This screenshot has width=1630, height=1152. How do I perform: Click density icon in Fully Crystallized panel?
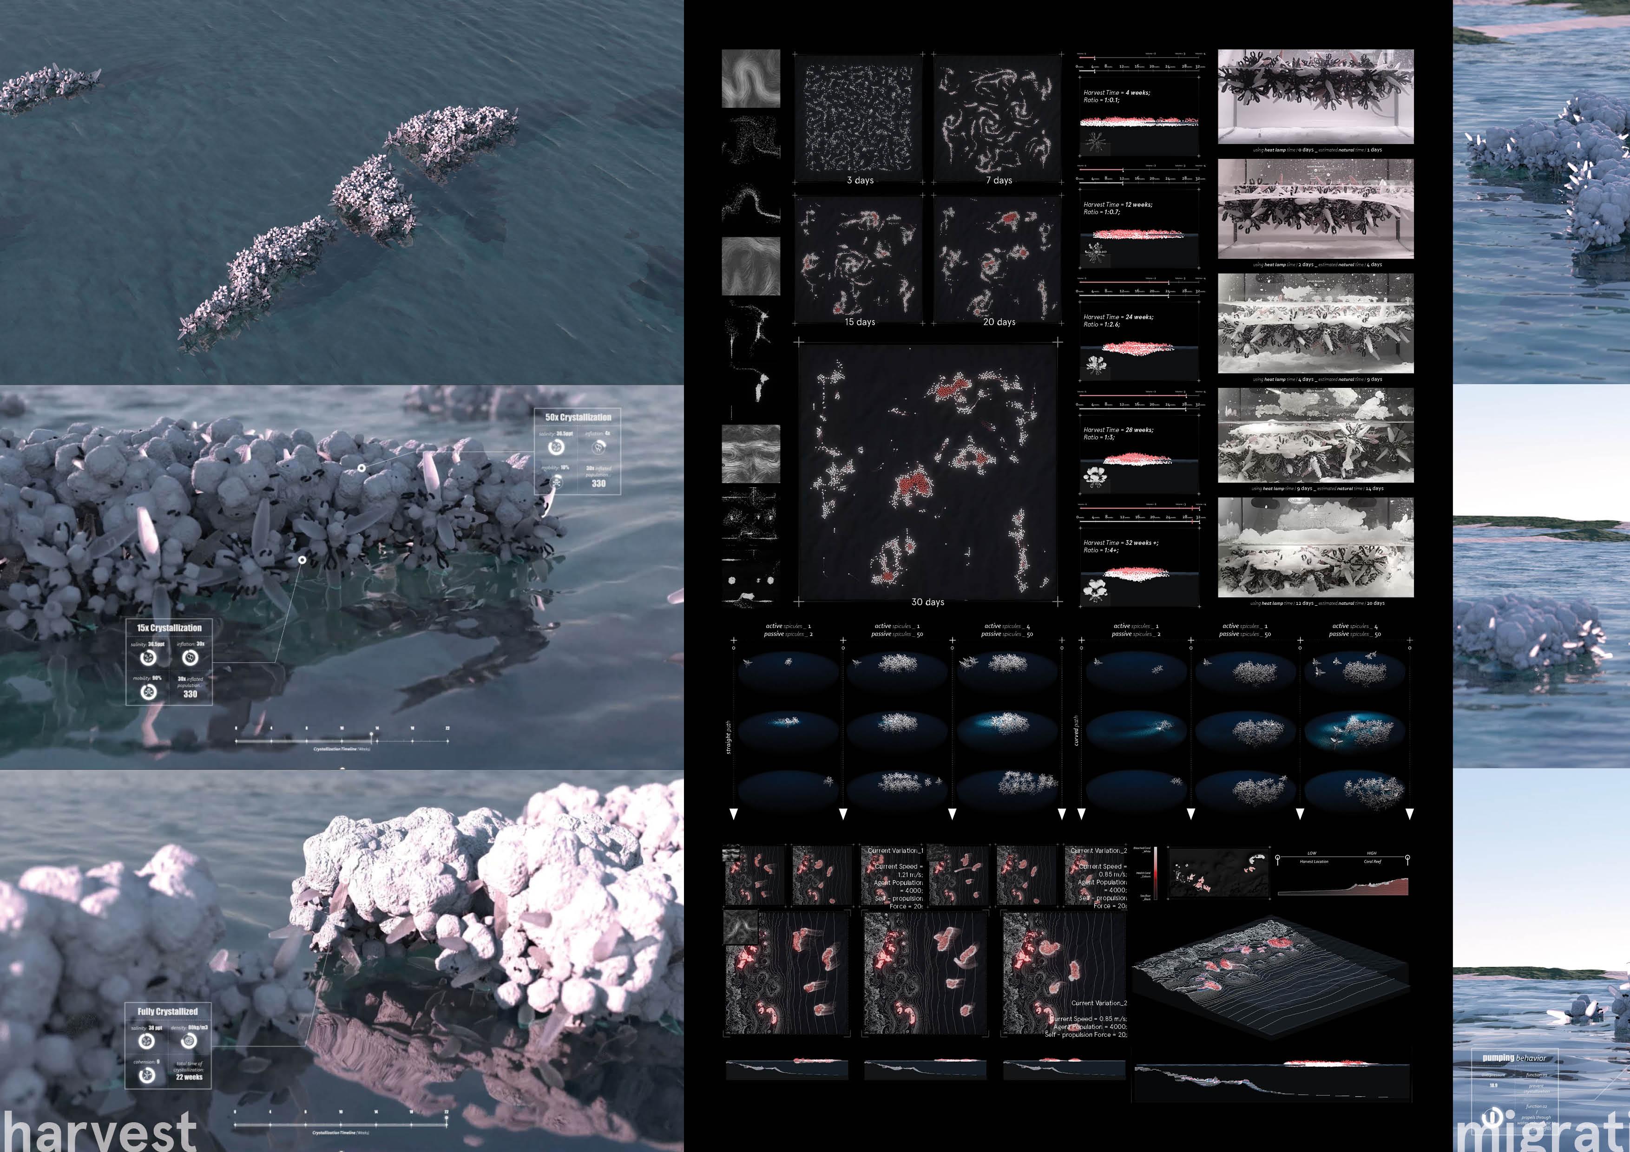(188, 1041)
